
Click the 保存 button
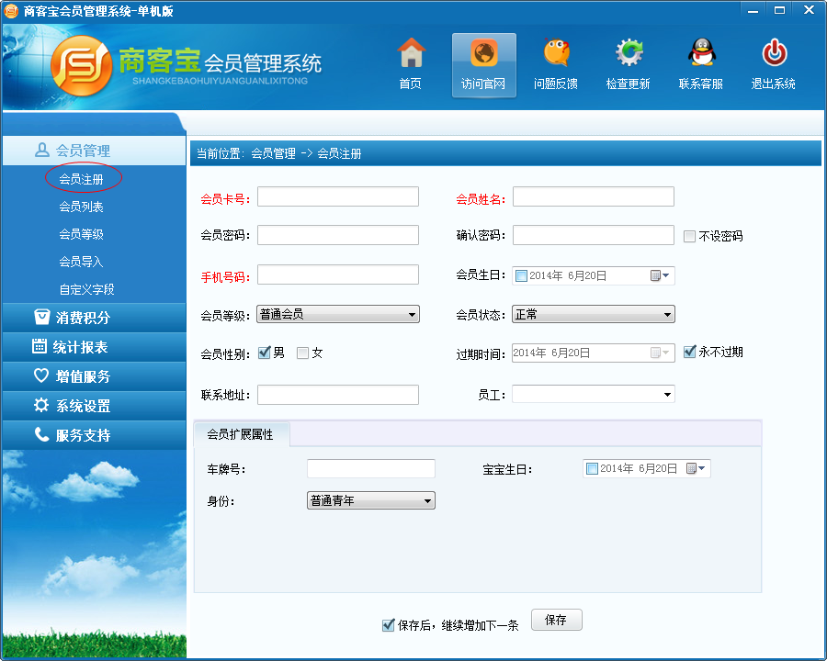tap(557, 620)
